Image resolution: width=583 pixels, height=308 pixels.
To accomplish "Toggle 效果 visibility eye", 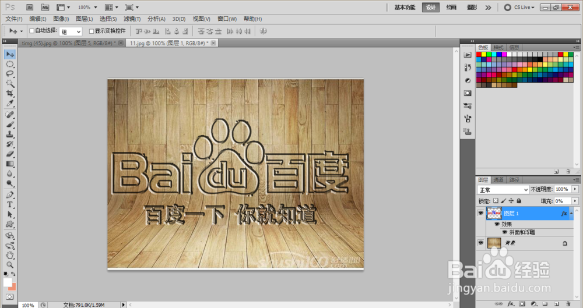I will coord(497,224).
